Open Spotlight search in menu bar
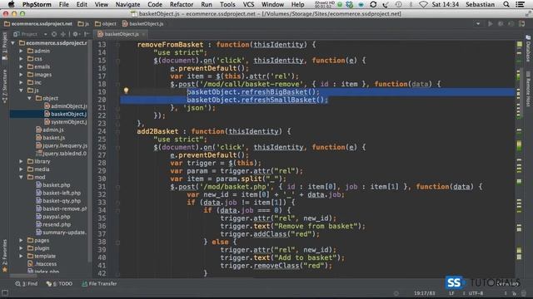 point(506,4)
